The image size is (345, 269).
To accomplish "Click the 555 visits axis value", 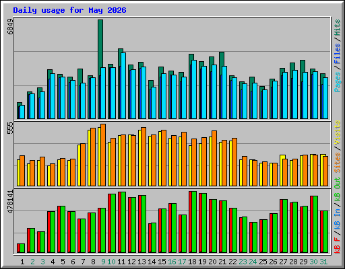I will pyautogui.click(x=10, y=128).
